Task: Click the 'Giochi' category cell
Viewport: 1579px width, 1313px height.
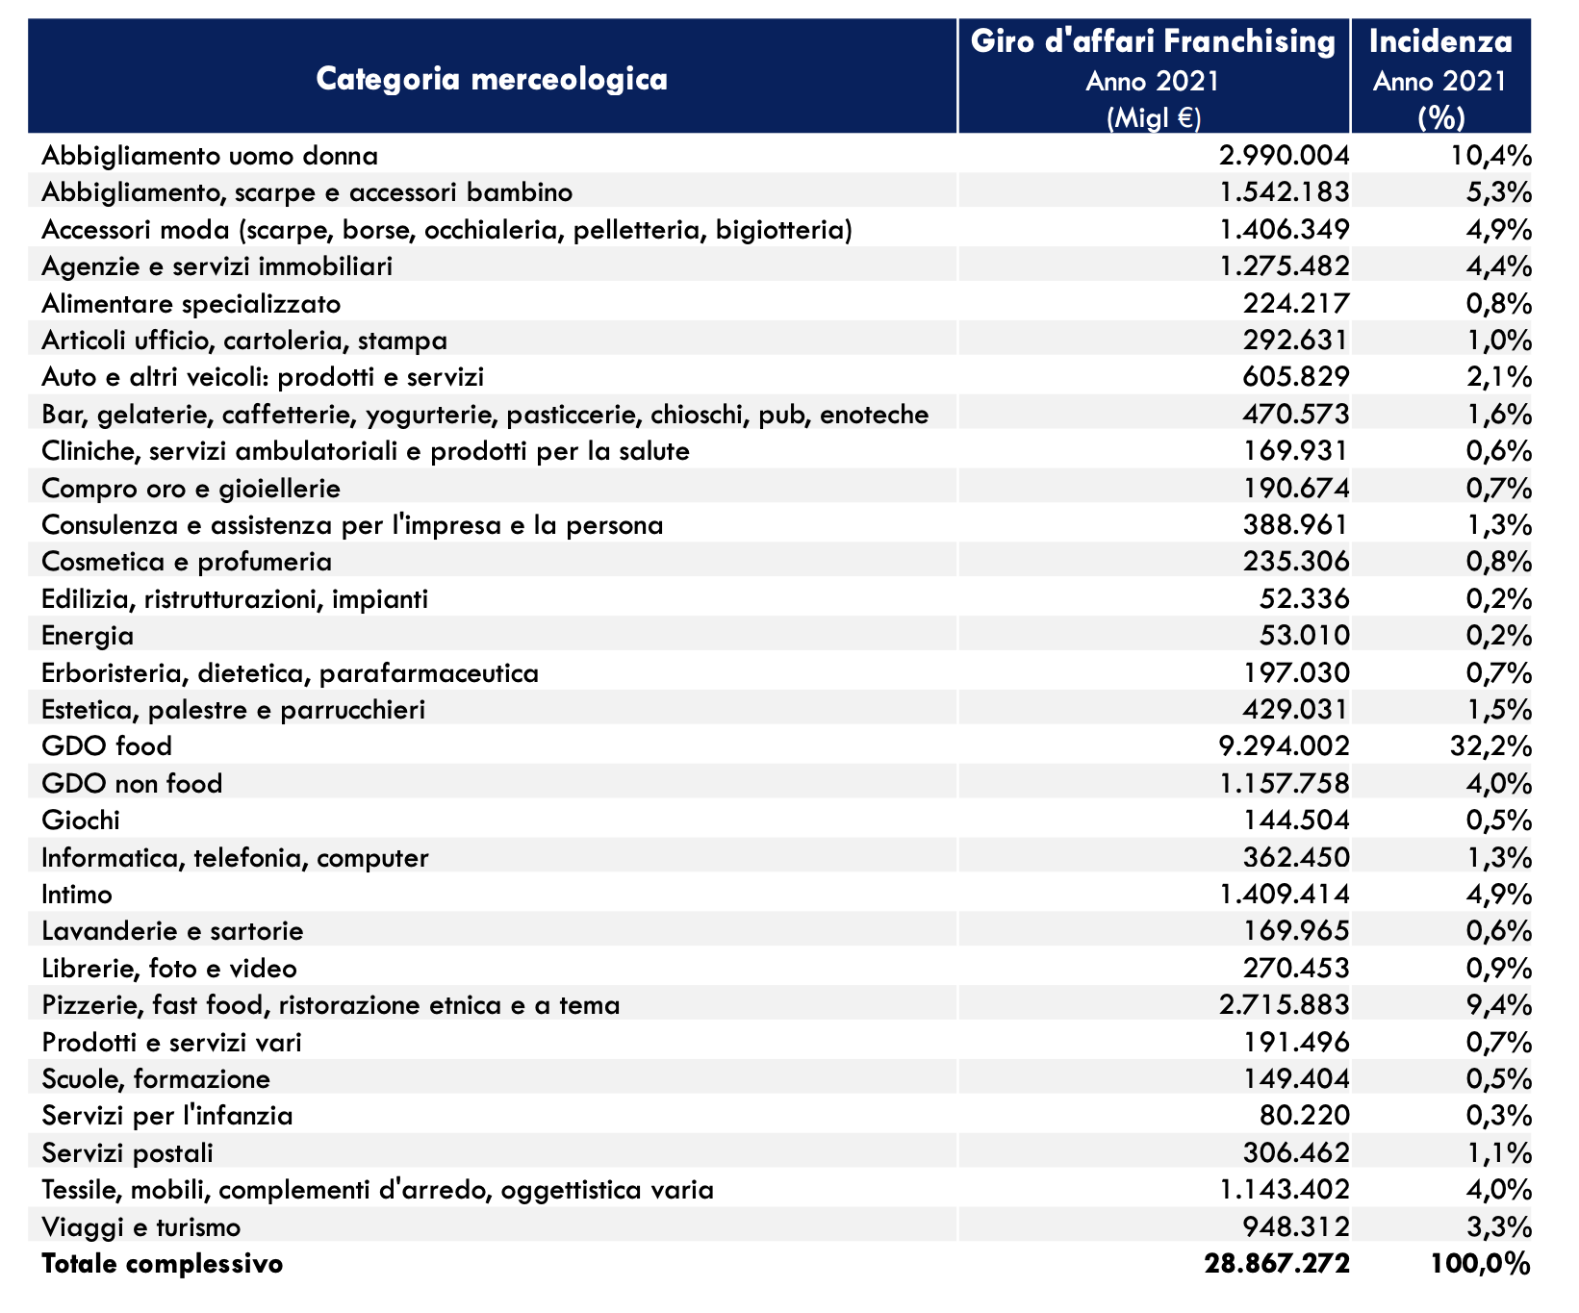Action: point(81,821)
